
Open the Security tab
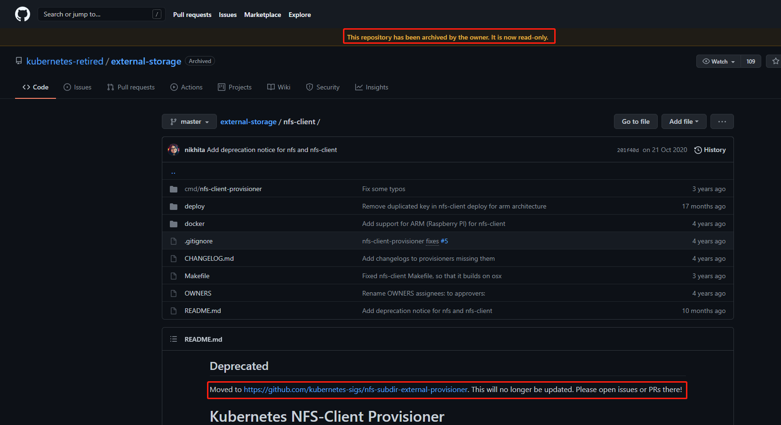323,87
